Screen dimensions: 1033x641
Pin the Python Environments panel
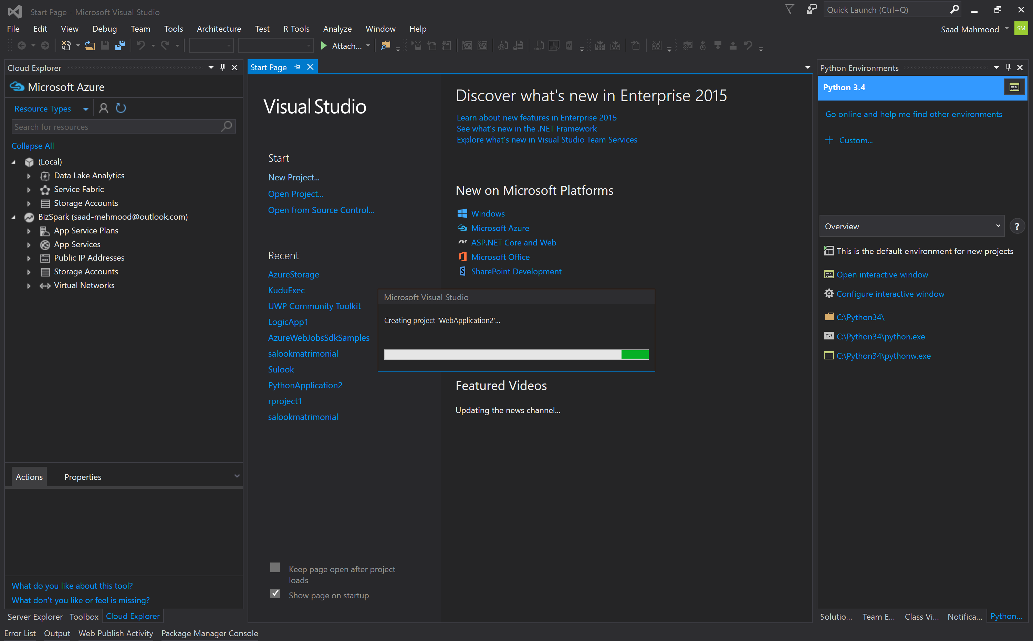tap(1008, 67)
